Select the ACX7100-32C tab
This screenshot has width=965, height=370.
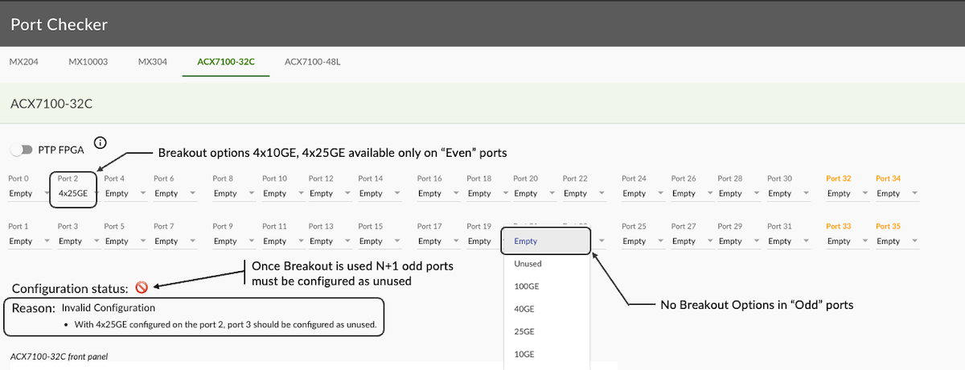[x=226, y=61]
